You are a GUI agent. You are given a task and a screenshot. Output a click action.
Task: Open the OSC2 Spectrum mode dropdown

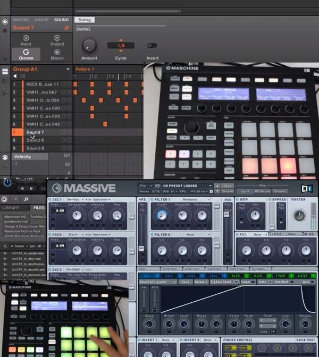pos(102,235)
